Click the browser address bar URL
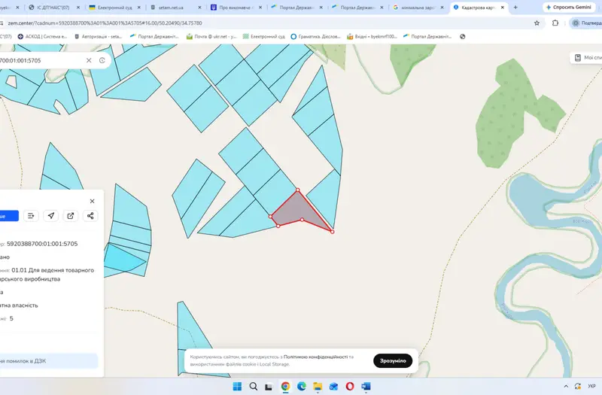This screenshot has height=395, width=602. click(105, 23)
